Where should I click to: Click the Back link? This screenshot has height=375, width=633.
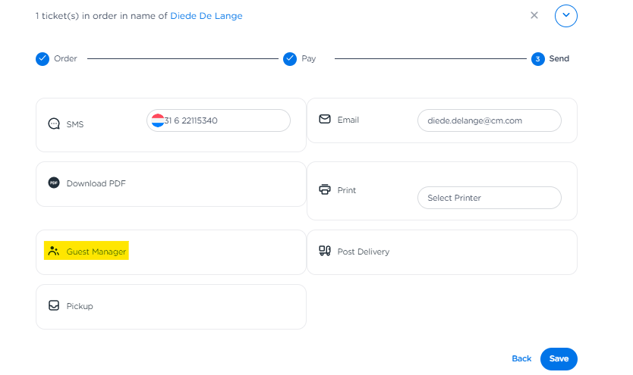point(521,358)
